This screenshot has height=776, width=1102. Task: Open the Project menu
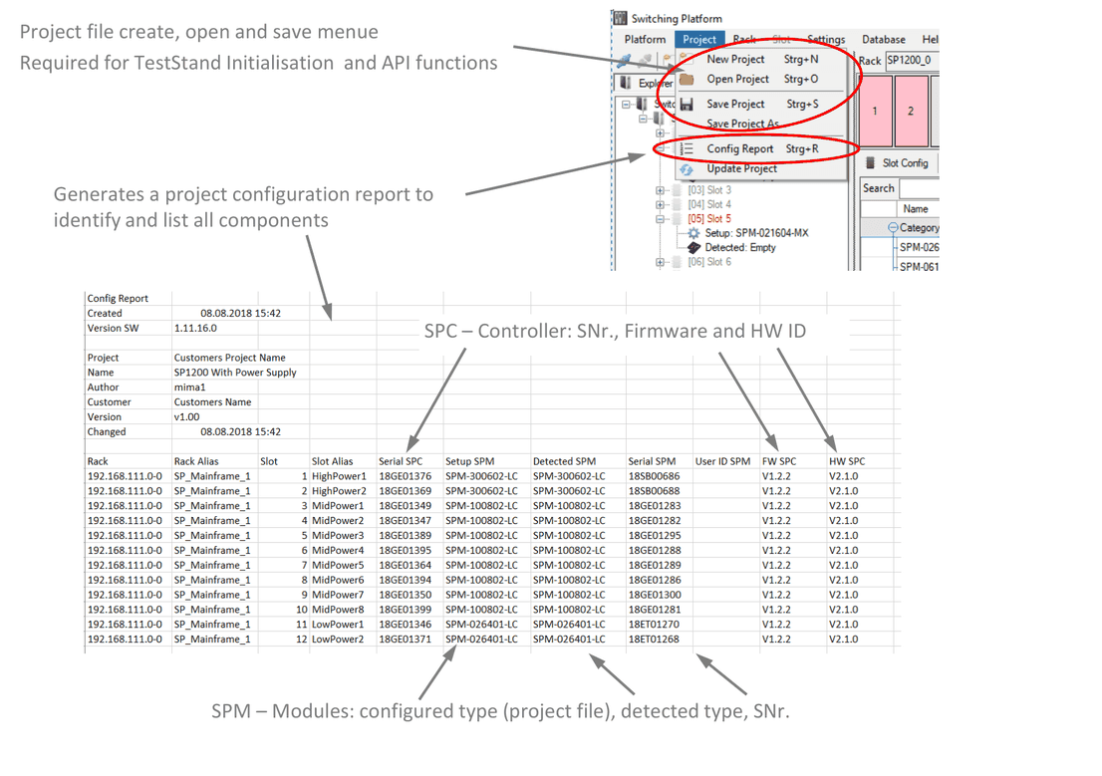coord(699,40)
